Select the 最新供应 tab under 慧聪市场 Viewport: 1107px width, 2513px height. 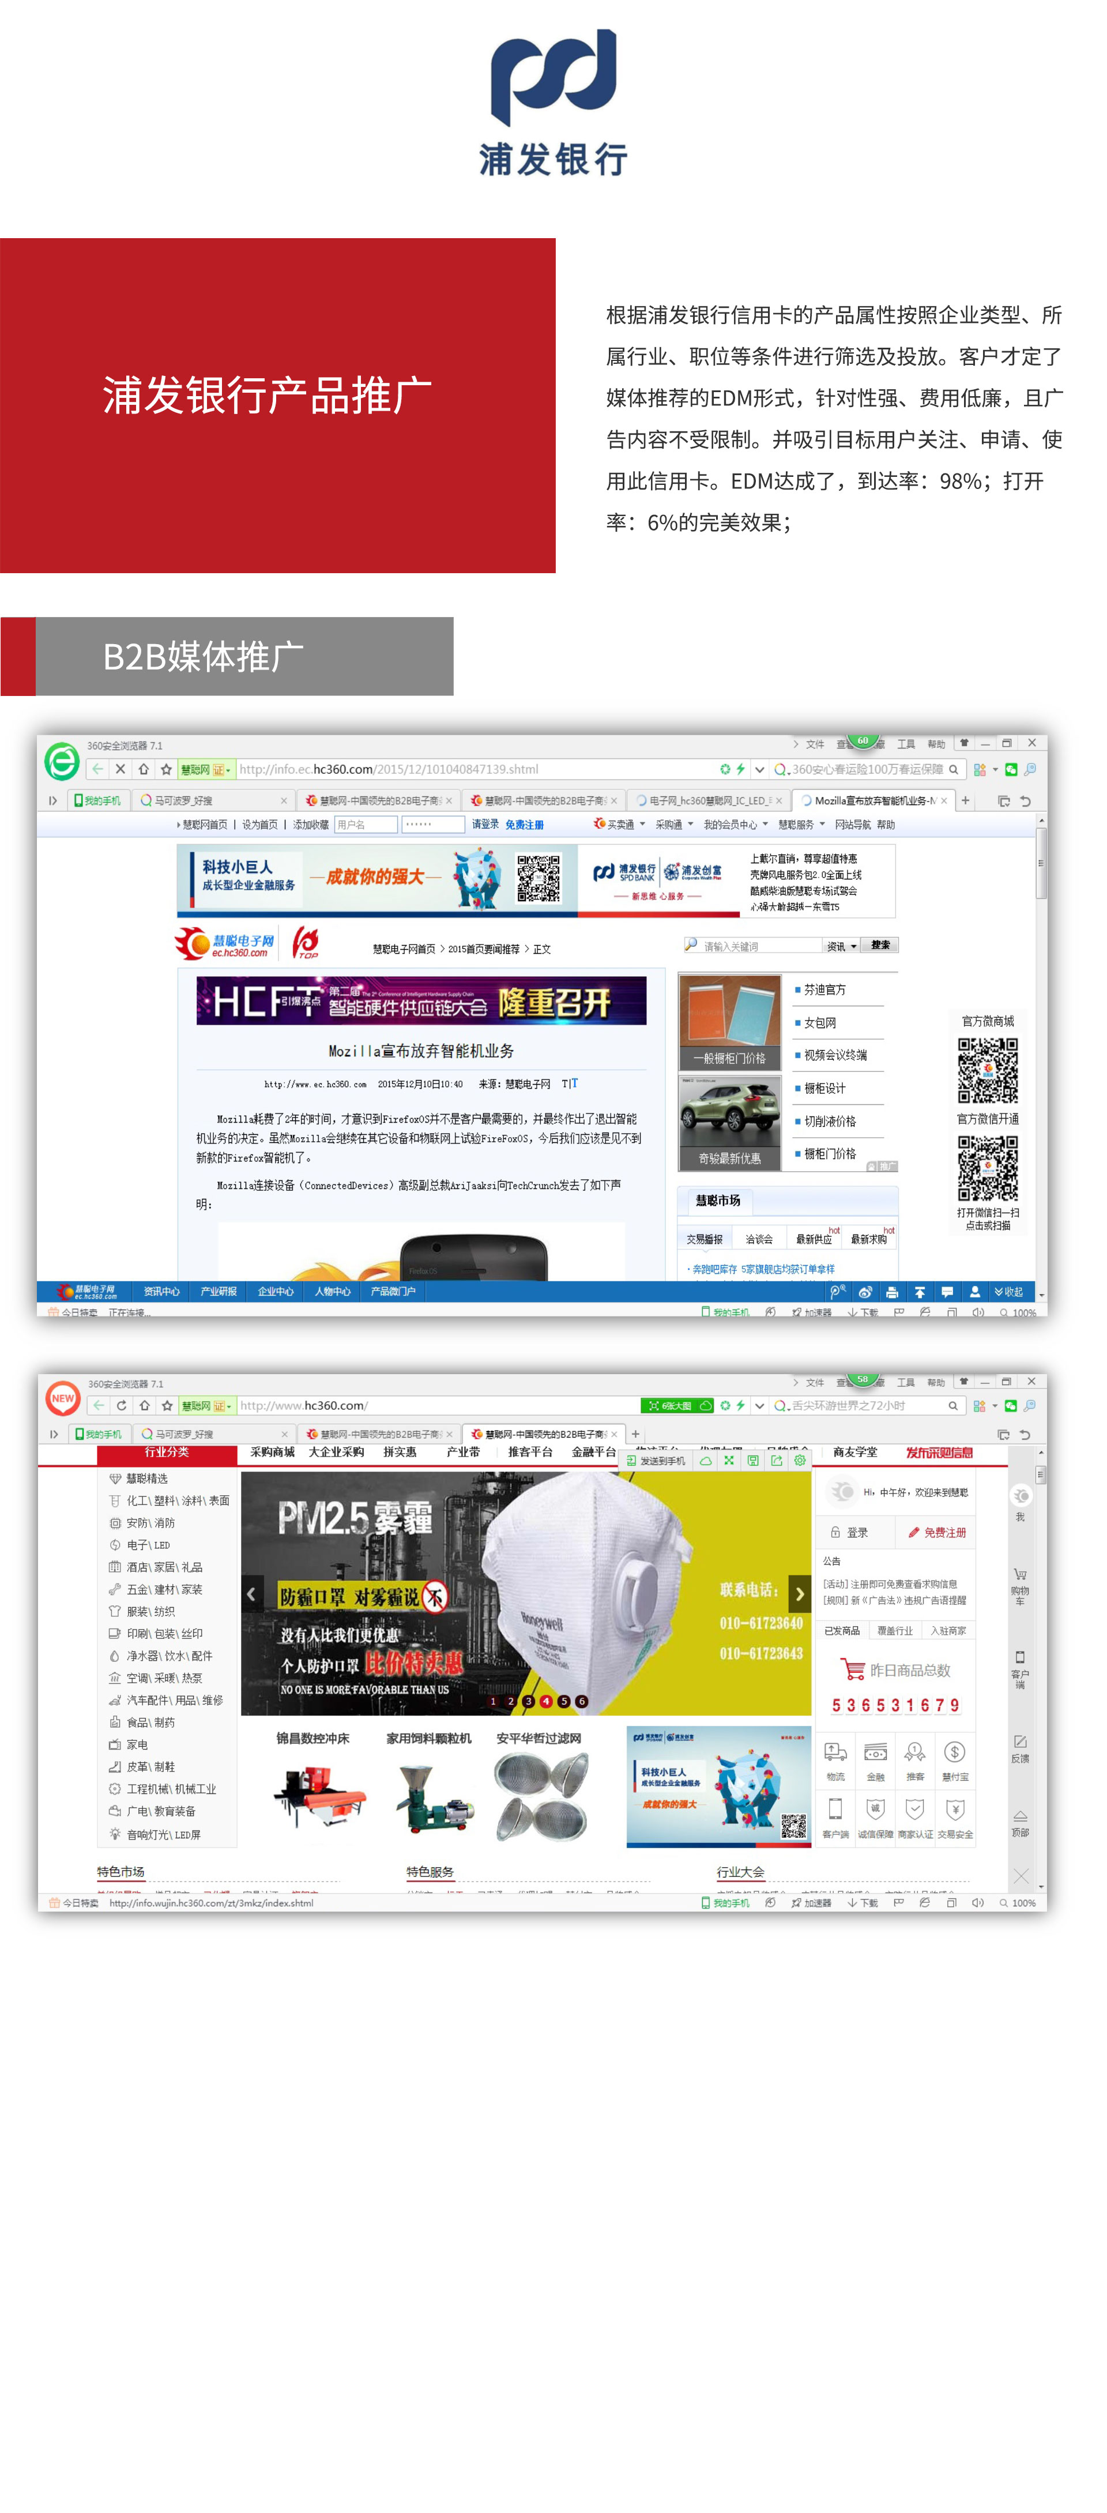click(814, 1239)
